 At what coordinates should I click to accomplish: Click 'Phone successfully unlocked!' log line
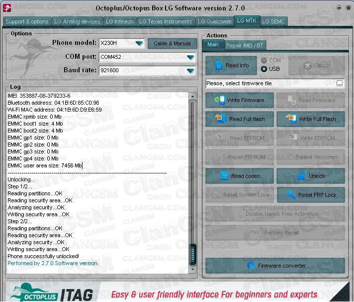coord(43,256)
